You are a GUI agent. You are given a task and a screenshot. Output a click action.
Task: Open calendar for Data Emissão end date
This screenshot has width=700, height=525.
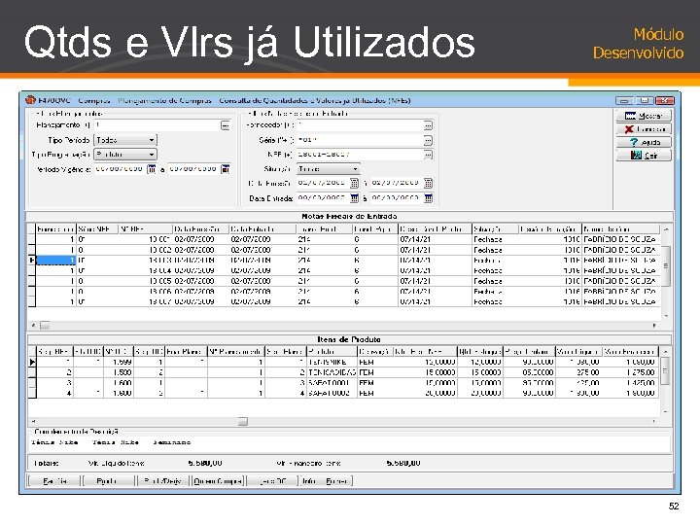(428, 183)
